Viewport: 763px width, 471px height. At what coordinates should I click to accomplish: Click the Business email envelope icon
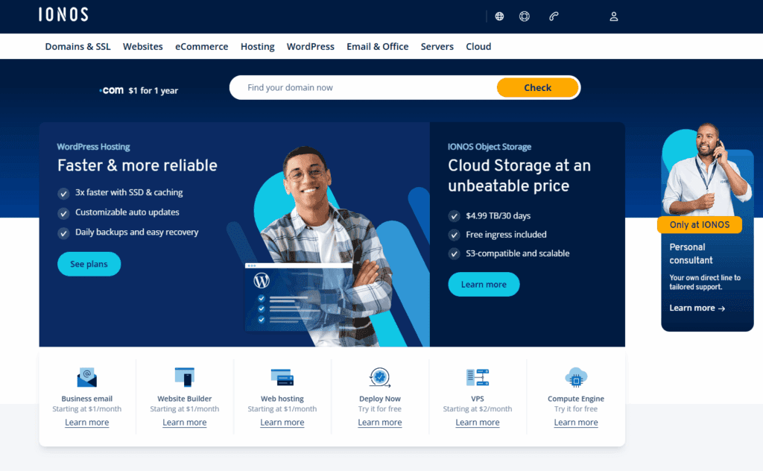(x=87, y=377)
